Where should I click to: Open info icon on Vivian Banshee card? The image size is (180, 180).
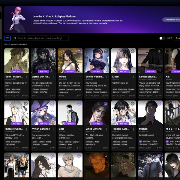click(x=52, y=104)
